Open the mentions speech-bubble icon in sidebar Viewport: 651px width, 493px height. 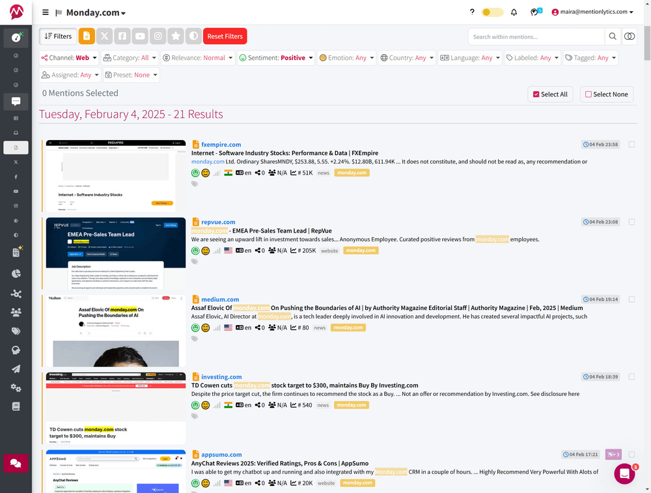16,102
